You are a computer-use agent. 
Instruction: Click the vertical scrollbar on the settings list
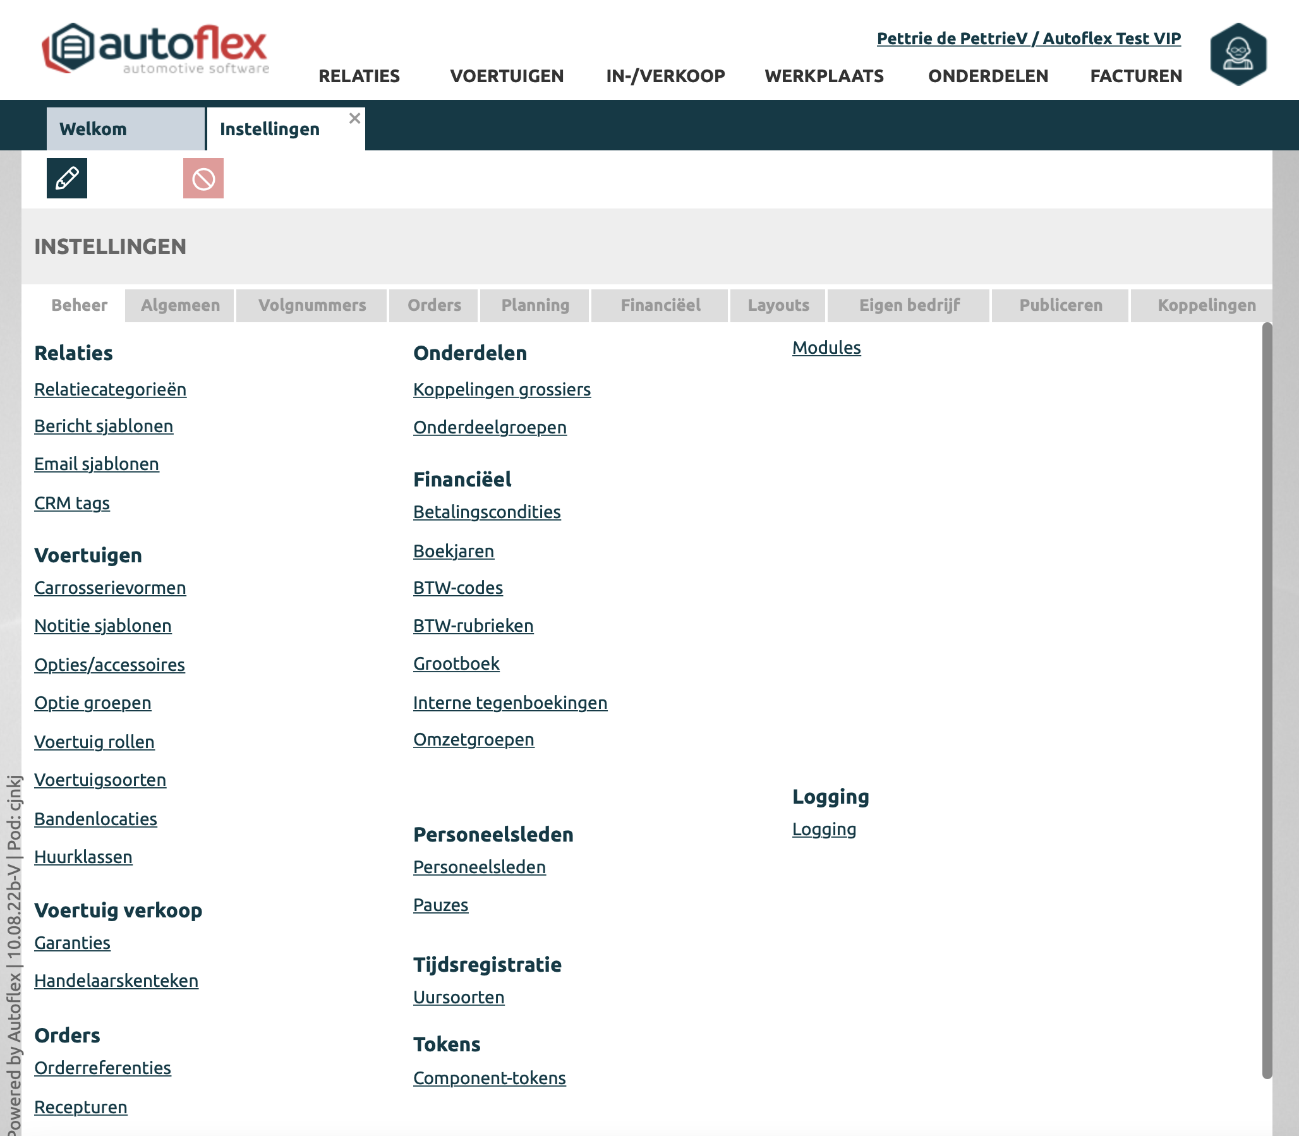click(1266, 698)
